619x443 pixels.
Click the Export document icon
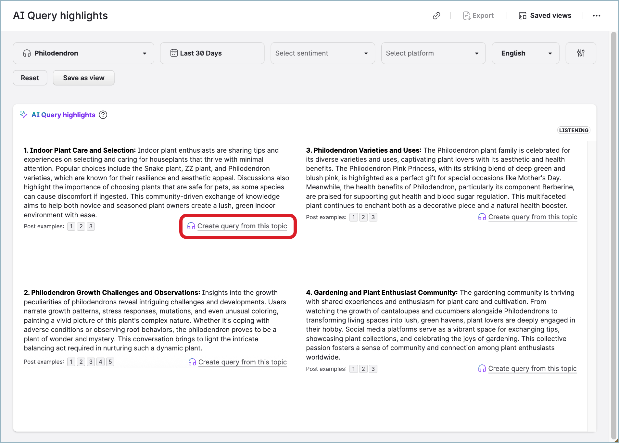point(466,16)
